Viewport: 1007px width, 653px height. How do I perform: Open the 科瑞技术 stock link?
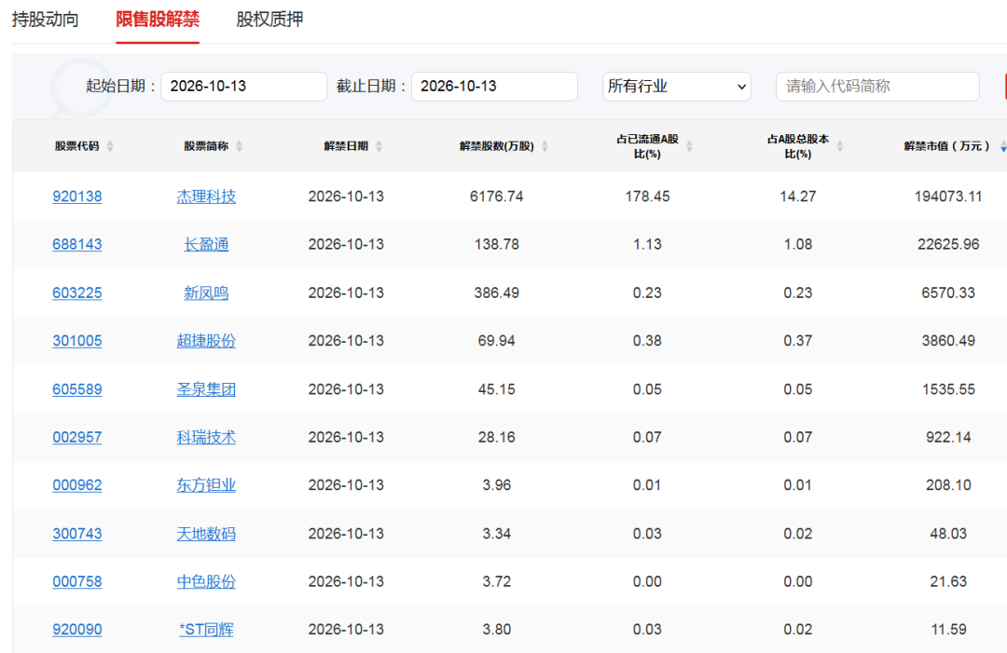[206, 438]
